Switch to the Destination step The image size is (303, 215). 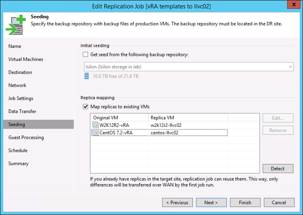20,72
